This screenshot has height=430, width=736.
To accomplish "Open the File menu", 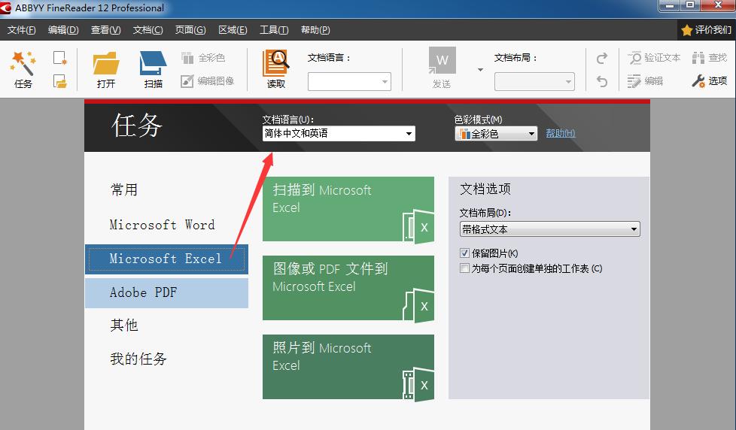I will tap(22, 30).
